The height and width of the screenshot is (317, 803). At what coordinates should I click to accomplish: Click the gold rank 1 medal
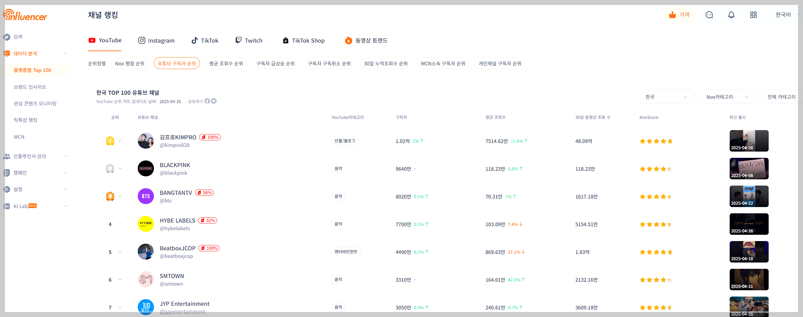(x=110, y=141)
